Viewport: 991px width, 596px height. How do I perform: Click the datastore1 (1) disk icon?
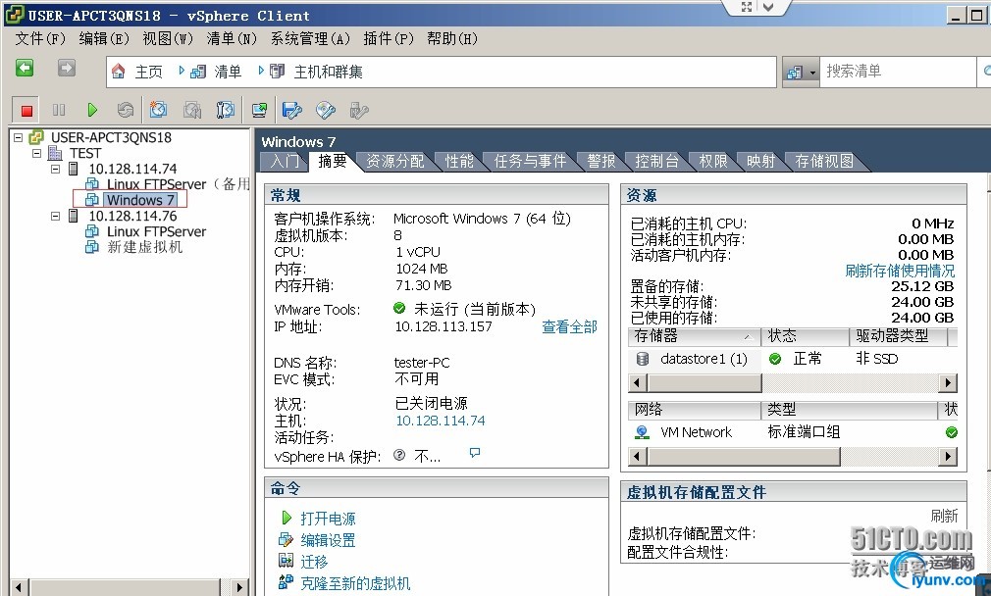pyautogui.click(x=642, y=359)
